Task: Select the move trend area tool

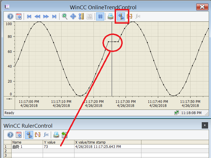Action: point(73,16)
